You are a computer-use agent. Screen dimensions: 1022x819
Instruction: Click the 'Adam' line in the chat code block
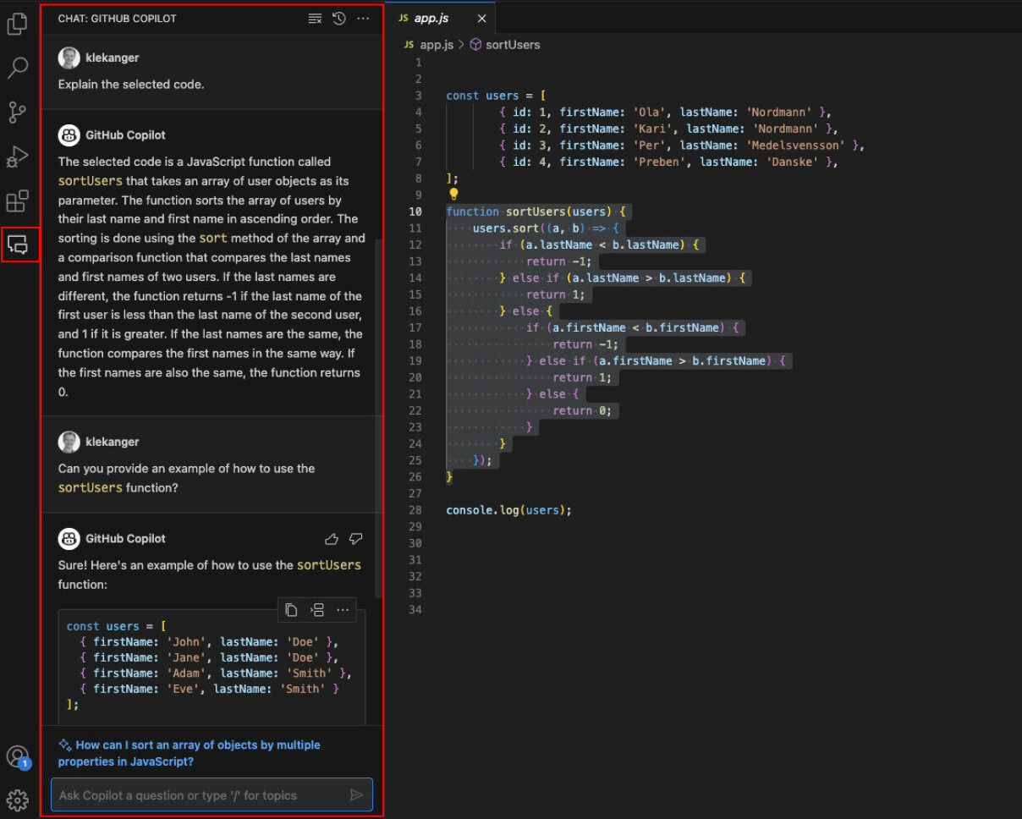(216, 673)
